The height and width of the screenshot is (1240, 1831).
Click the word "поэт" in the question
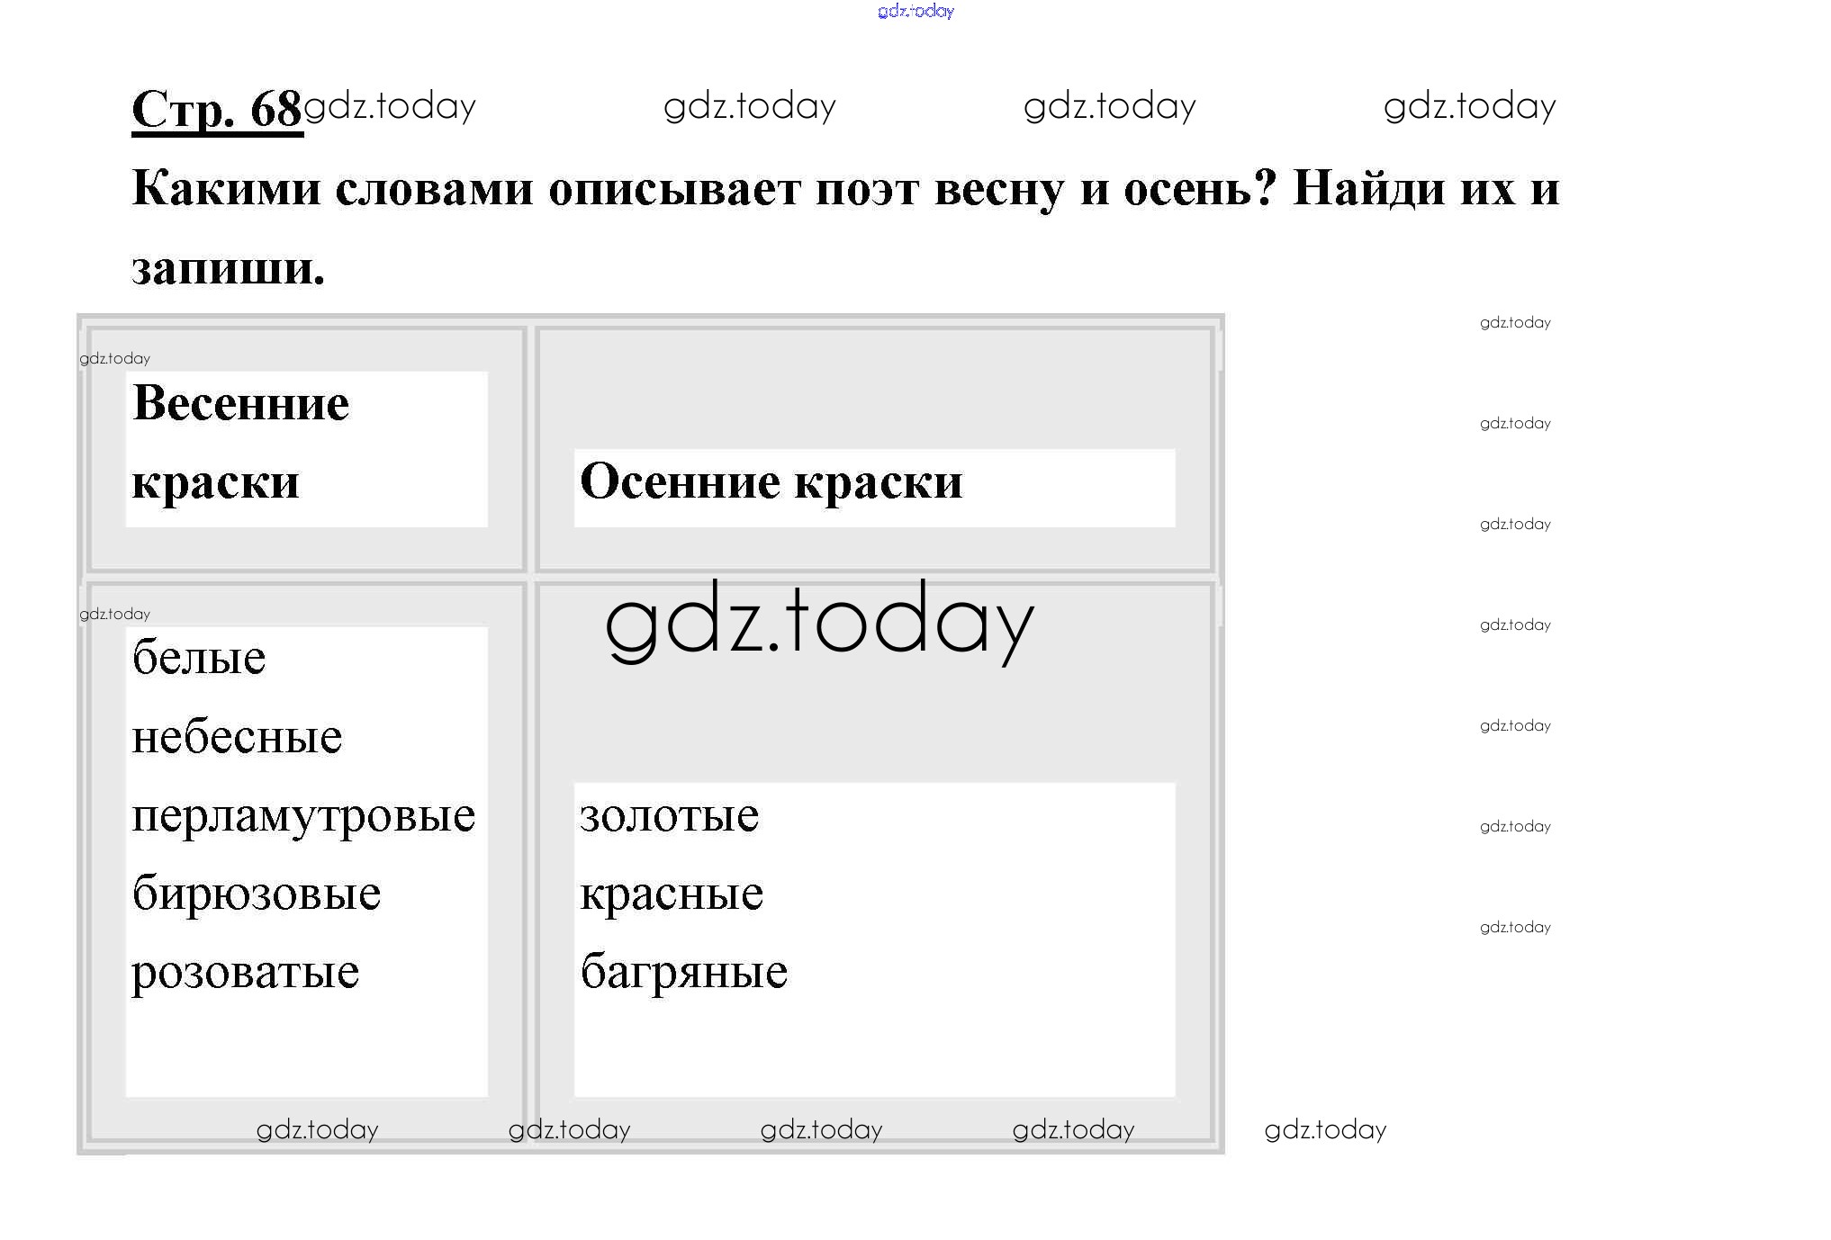click(x=866, y=189)
